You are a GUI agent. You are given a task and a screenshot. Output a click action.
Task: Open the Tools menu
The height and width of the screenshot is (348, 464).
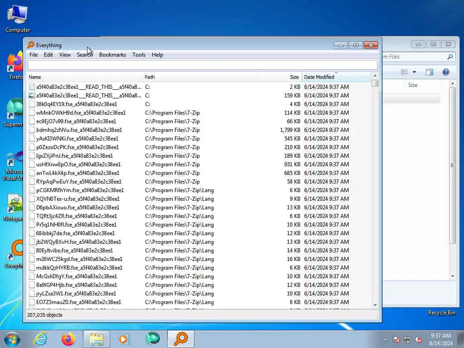pos(139,55)
